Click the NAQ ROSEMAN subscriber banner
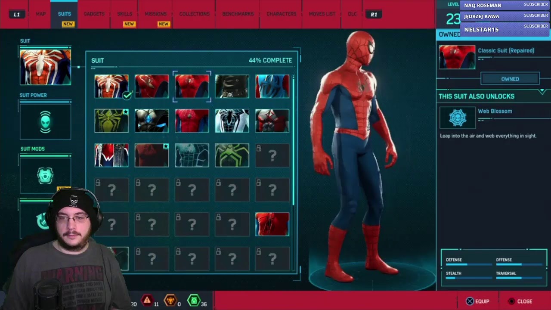 coord(505,5)
